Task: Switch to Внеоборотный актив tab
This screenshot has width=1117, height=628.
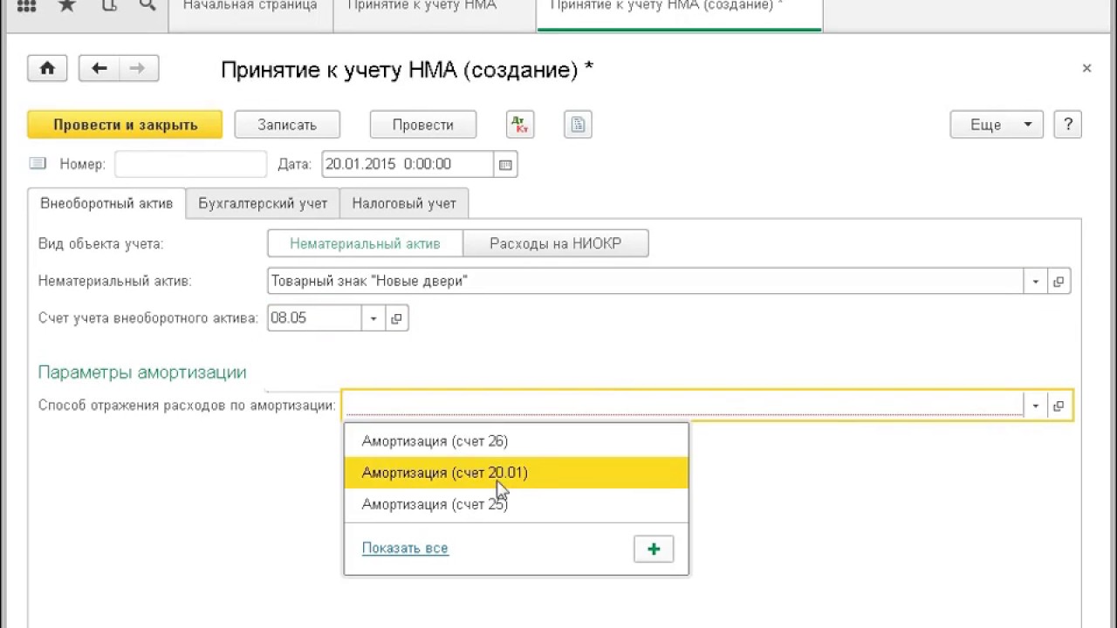Action: click(x=106, y=203)
